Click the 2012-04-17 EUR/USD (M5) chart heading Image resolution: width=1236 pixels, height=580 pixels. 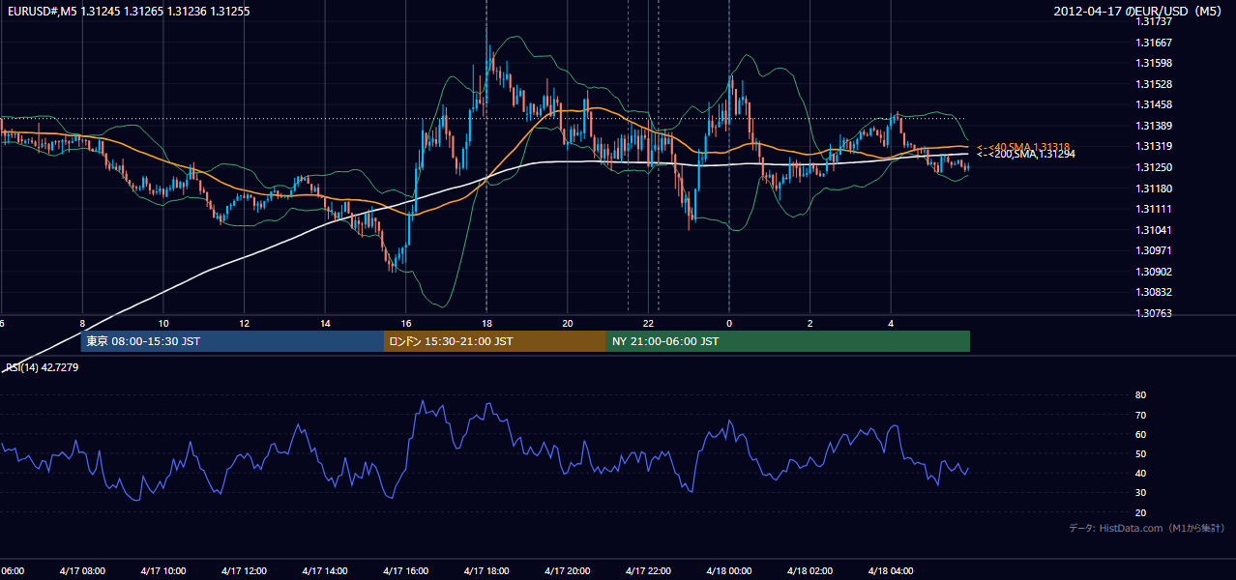(1139, 12)
